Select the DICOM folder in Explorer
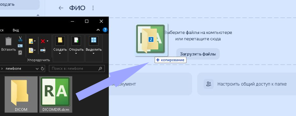 (x=21, y=94)
